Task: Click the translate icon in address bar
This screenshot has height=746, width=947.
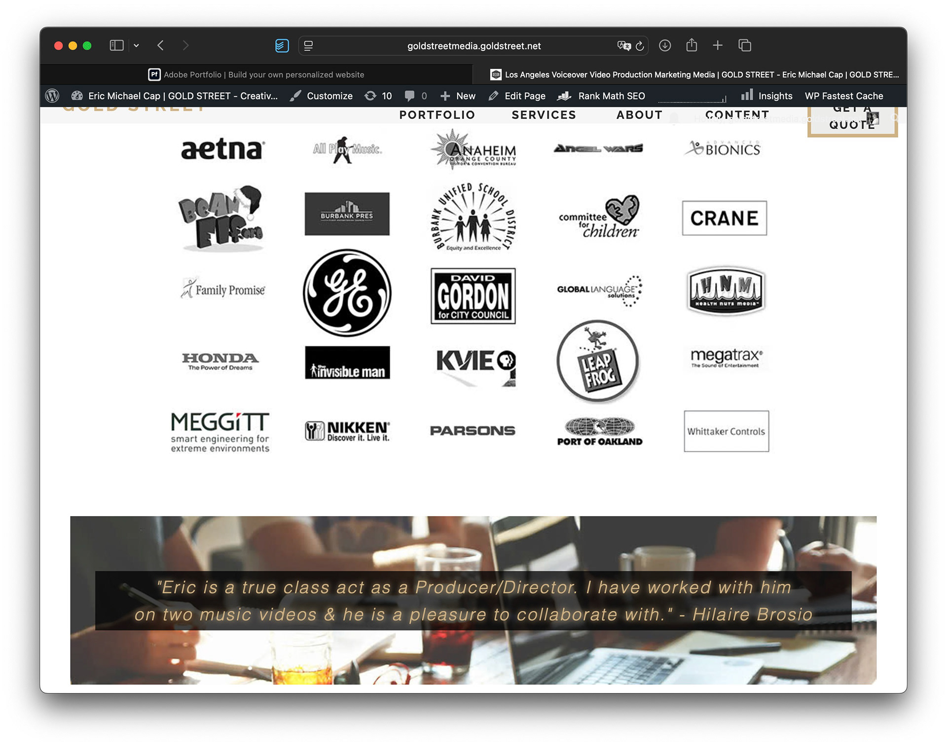Action: [623, 46]
